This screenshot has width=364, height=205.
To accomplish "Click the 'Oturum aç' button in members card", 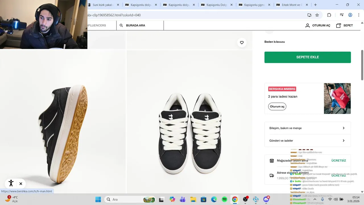I will pos(277,106).
